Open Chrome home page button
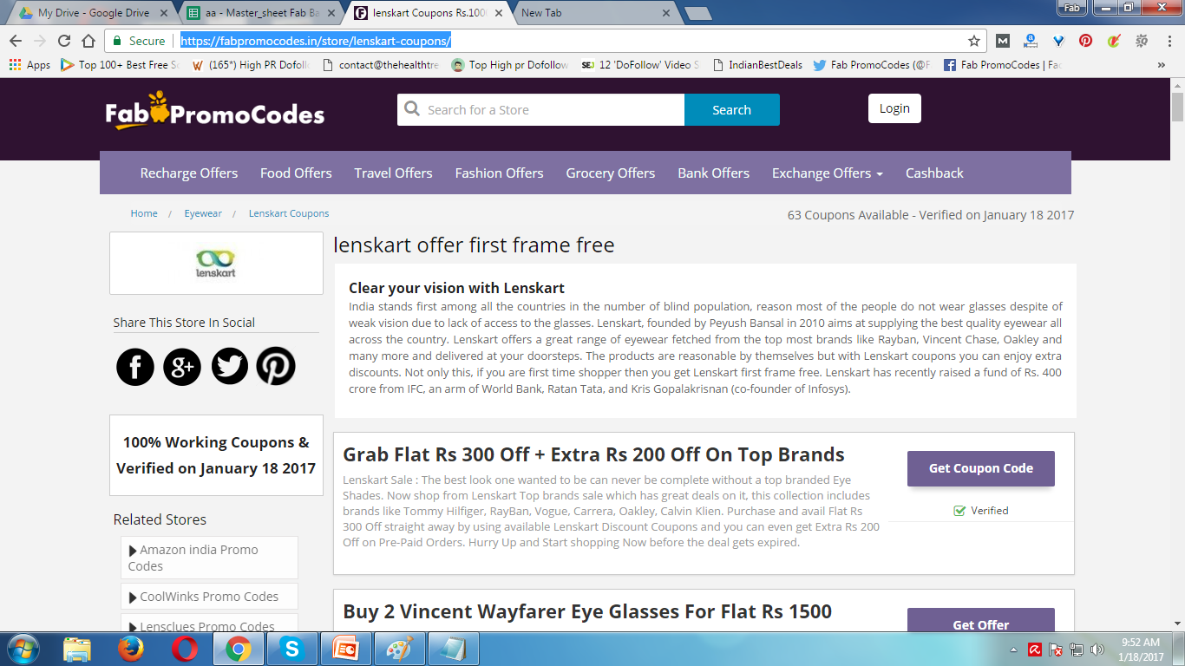Viewport: 1185px width, 666px height. [x=88, y=41]
